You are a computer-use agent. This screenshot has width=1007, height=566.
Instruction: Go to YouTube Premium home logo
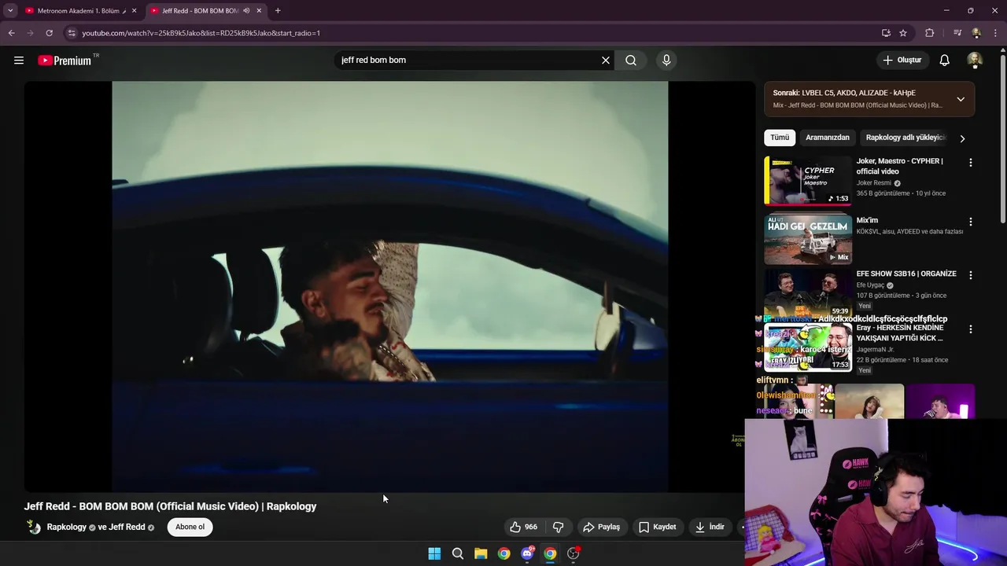(65, 61)
